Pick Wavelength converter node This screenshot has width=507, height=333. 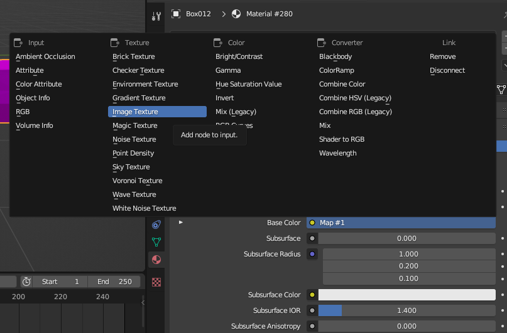tap(337, 153)
